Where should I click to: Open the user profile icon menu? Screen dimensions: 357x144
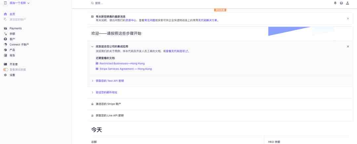click(347, 3)
